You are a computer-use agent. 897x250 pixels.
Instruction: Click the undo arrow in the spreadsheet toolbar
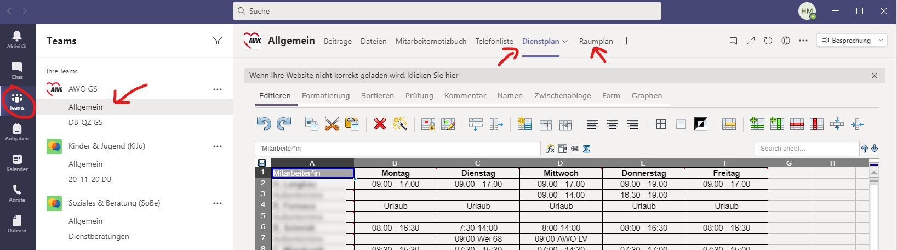click(x=264, y=124)
